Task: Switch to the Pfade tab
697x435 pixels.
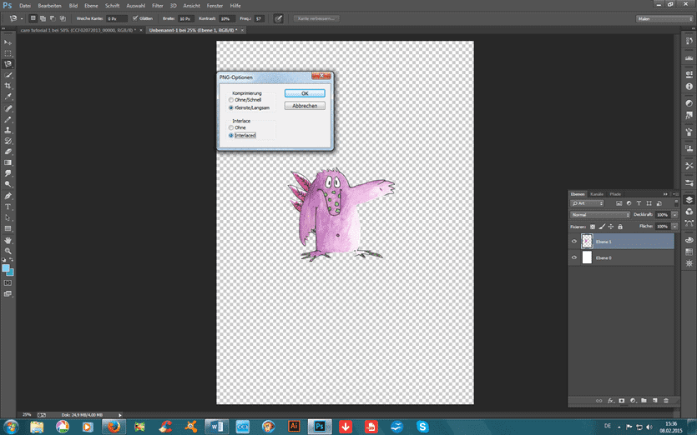Action: (615, 194)
